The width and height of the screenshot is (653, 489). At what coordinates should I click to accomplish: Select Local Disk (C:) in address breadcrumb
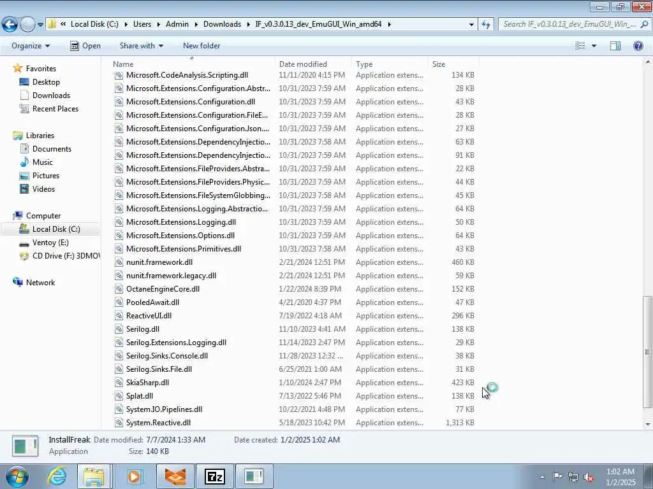pos(94,24)
